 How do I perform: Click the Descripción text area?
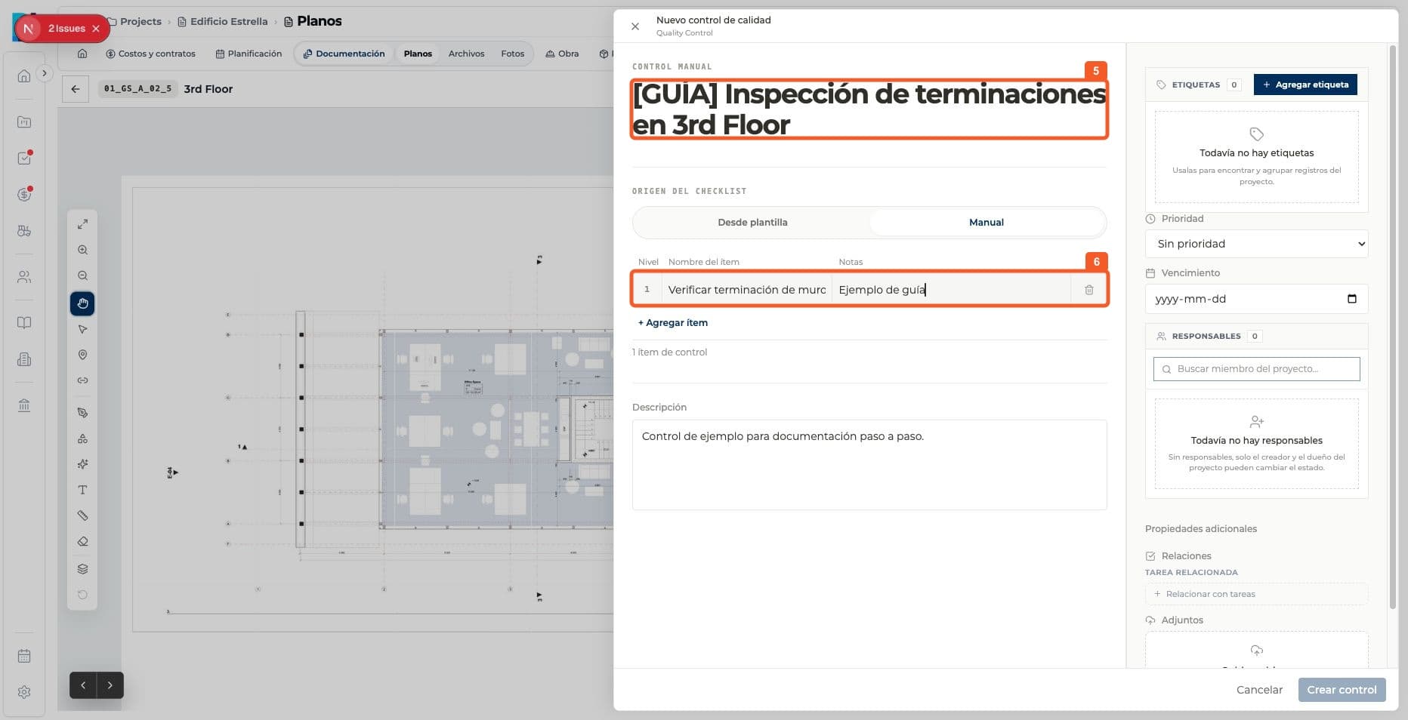869,465
